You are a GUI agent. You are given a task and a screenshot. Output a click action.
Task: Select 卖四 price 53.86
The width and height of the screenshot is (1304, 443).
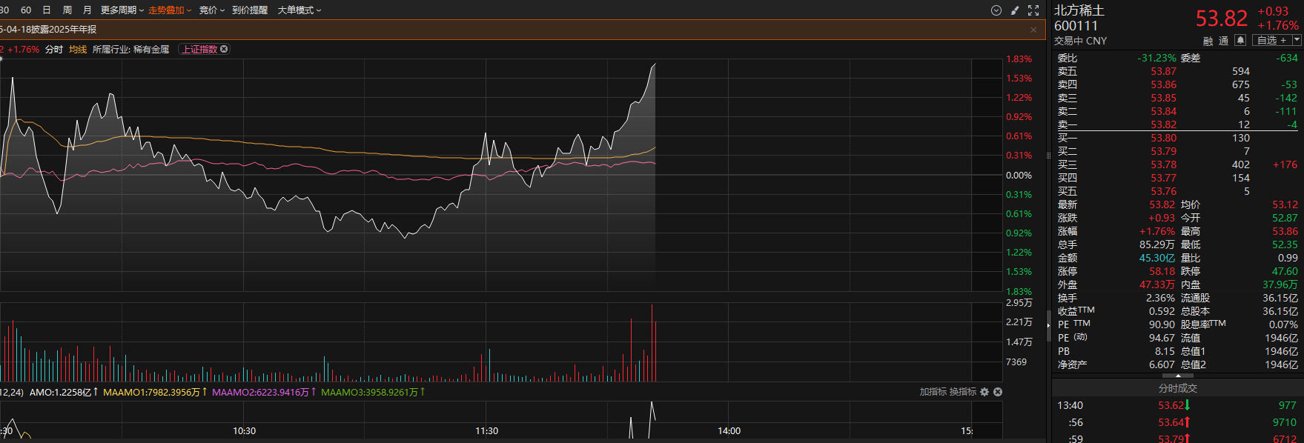pyautogui.click(x=1163, y=84)
